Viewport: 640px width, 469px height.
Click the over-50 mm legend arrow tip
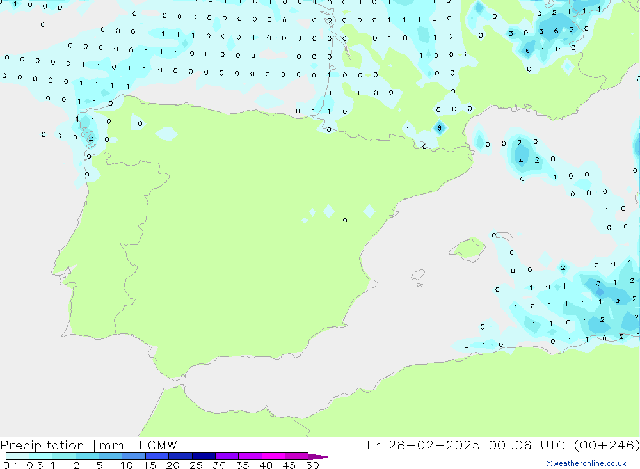(x=320, y=457)
